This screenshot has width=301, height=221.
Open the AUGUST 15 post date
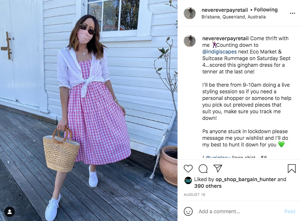click(194, 194)
